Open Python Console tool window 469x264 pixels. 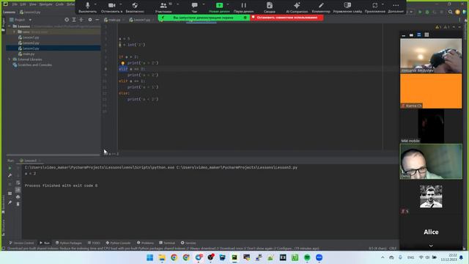[118, 243]
